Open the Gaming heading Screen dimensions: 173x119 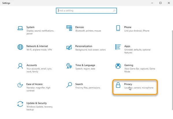coord(129,65)
